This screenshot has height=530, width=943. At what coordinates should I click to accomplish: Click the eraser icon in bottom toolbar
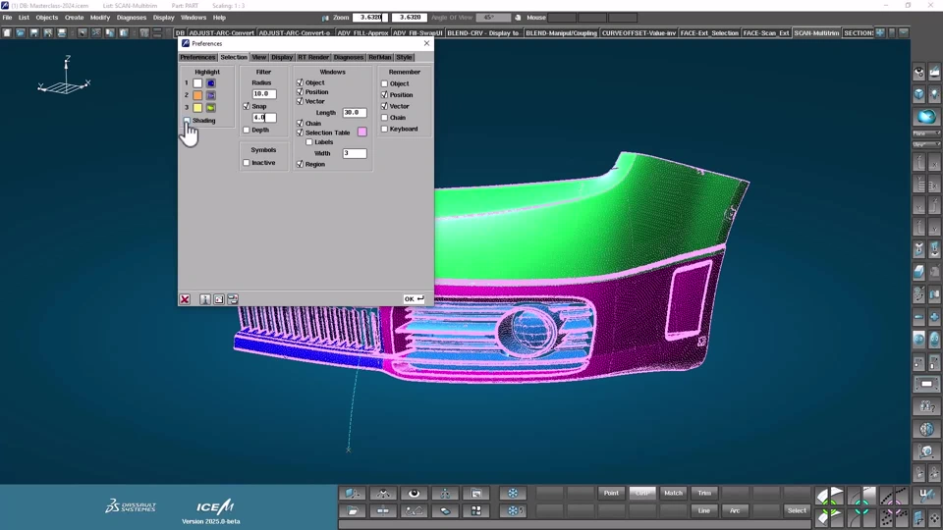tap(445, 511)
